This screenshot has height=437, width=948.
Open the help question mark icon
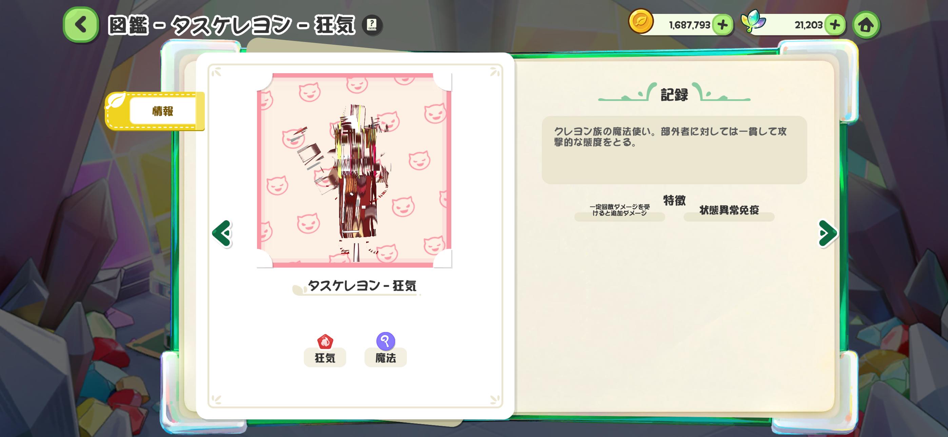click(x=372, y=25)
